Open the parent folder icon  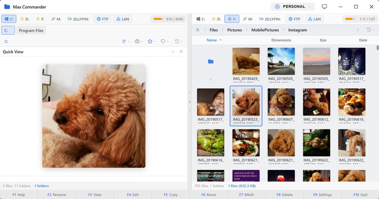coord(211,62)
